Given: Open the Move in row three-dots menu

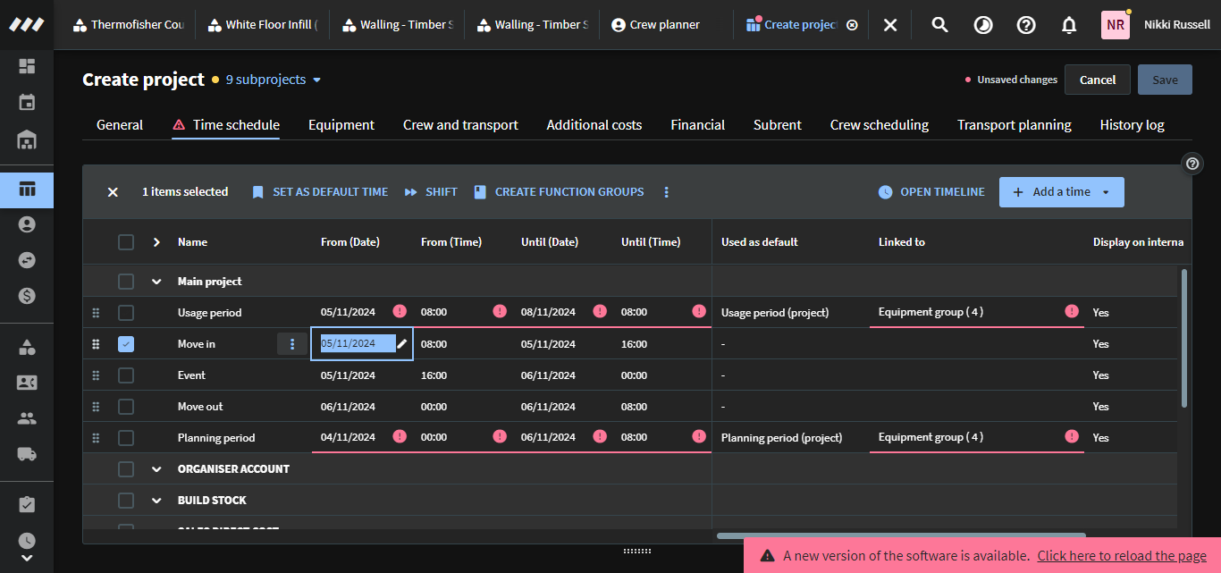Looking at the screenshot, I should (x=292, y=344).
